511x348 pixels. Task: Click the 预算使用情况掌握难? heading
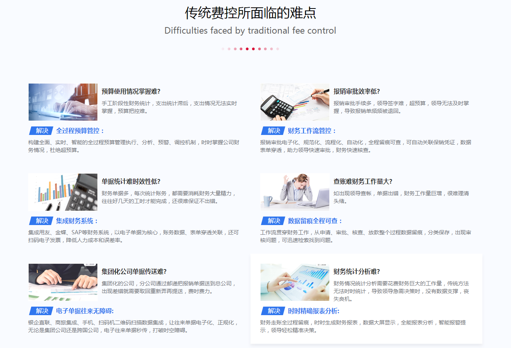point(131,91)
